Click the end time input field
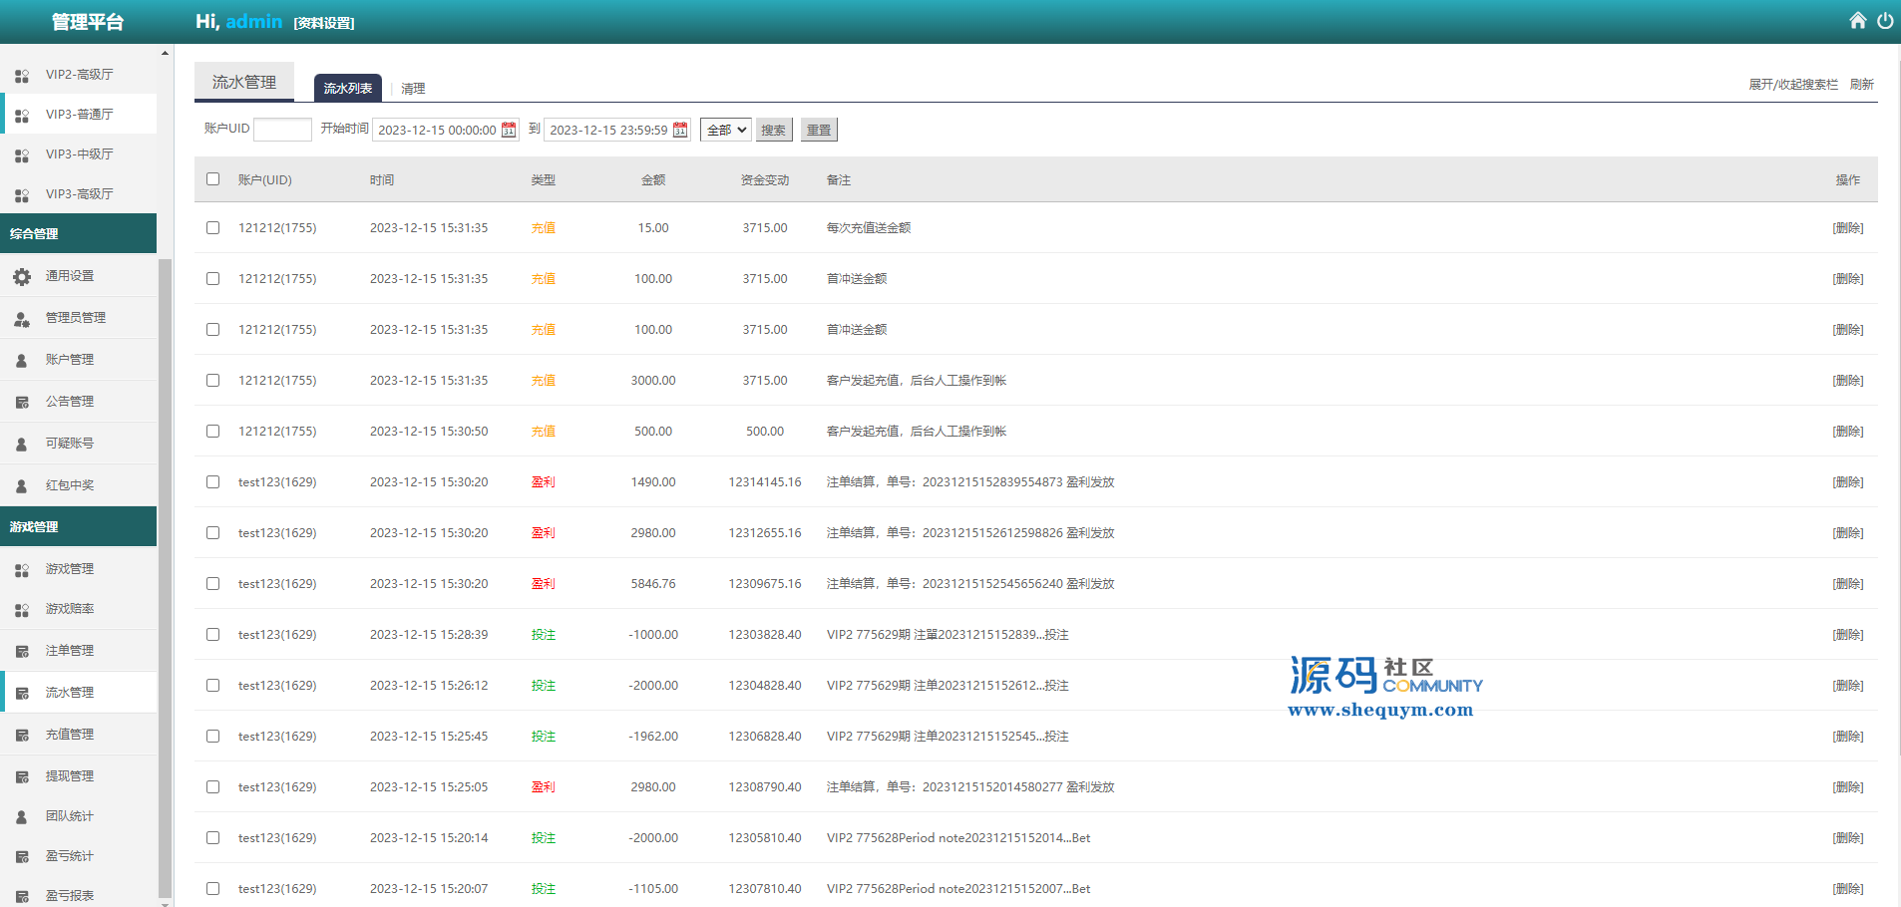Image resolution: width=1901 pixels, height=907 pixels. pos(616,130)
